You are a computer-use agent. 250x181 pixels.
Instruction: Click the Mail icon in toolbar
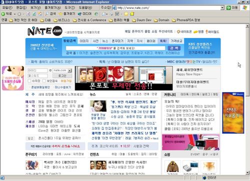pos(104,14)
